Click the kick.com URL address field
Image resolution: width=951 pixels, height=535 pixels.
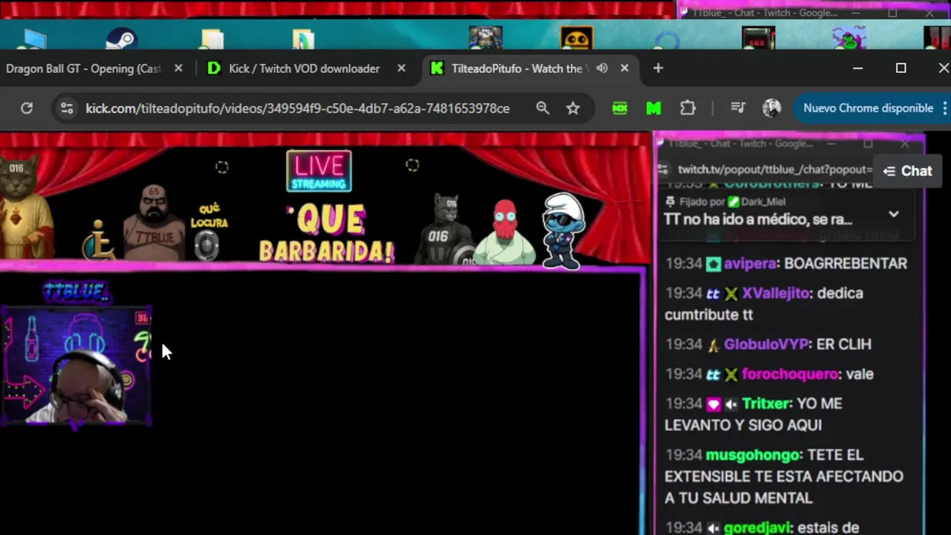tap(297, 108)
